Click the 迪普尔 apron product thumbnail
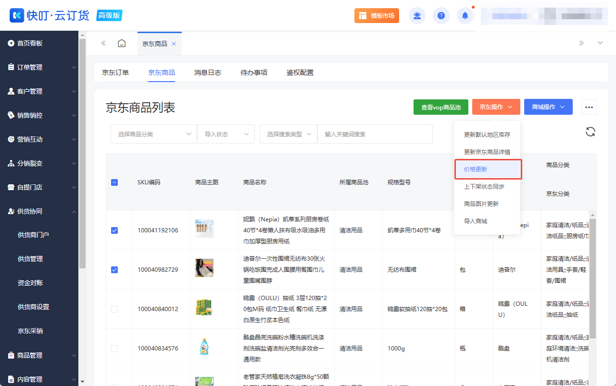The width and height of the screenshot is (616, 386). point(204,268)
